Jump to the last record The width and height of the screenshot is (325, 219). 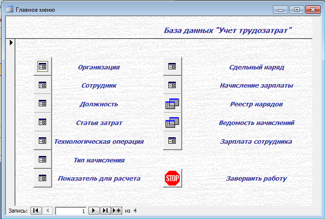[x=105, y=211]
